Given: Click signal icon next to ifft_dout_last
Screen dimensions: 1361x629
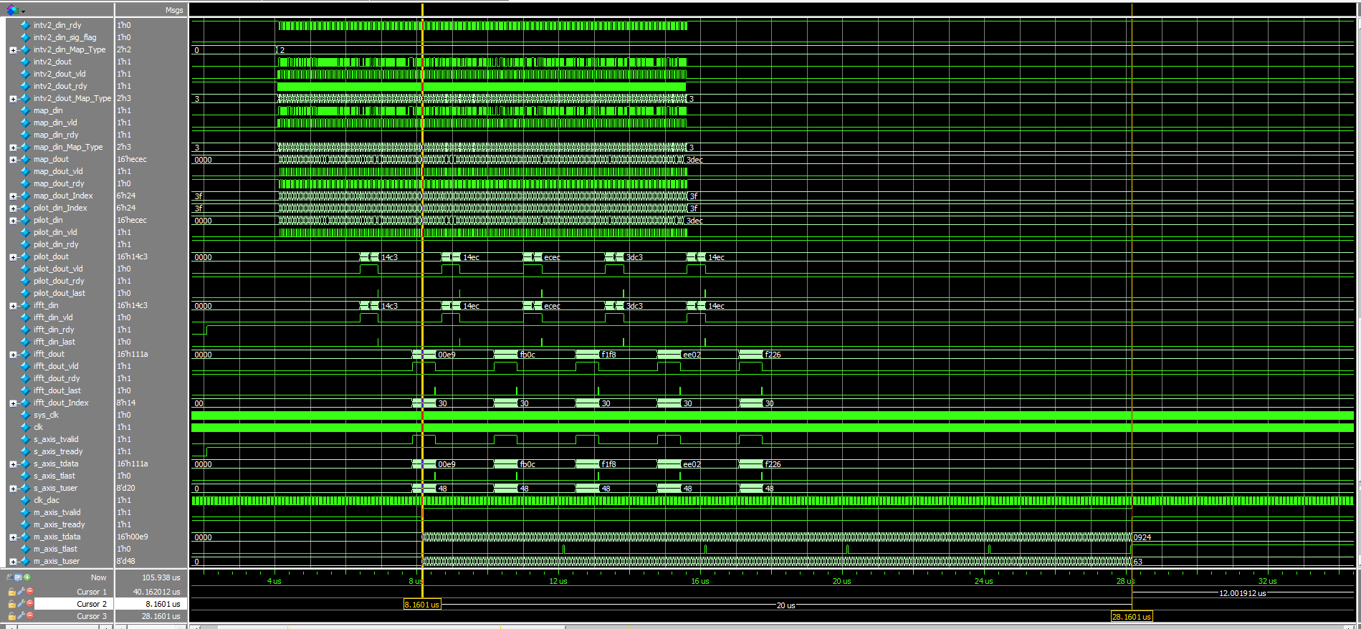Looking at the screenshot, I should click(x=25, y=390).
